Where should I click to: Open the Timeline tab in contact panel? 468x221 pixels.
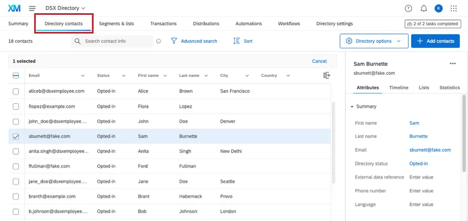pos(399,87)
